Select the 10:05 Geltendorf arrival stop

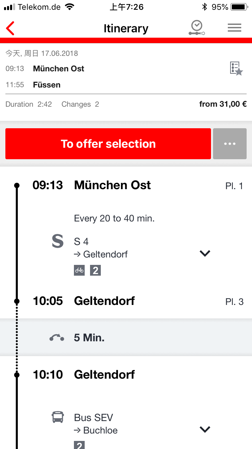coord(104,301)
